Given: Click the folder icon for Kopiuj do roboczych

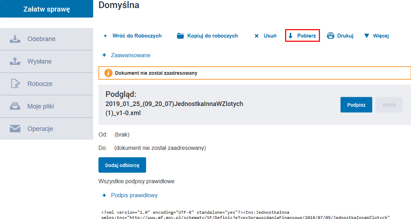Looking at the screenshot, I should click(180, 36).
